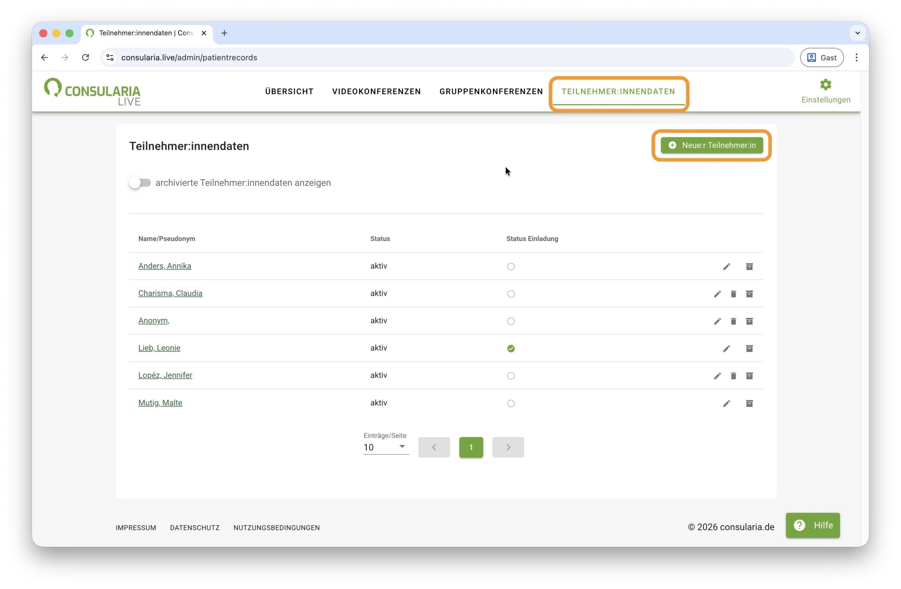The image size is (901, 589).
Task: Archive the Anonym participant record
Action: (749, 321)
